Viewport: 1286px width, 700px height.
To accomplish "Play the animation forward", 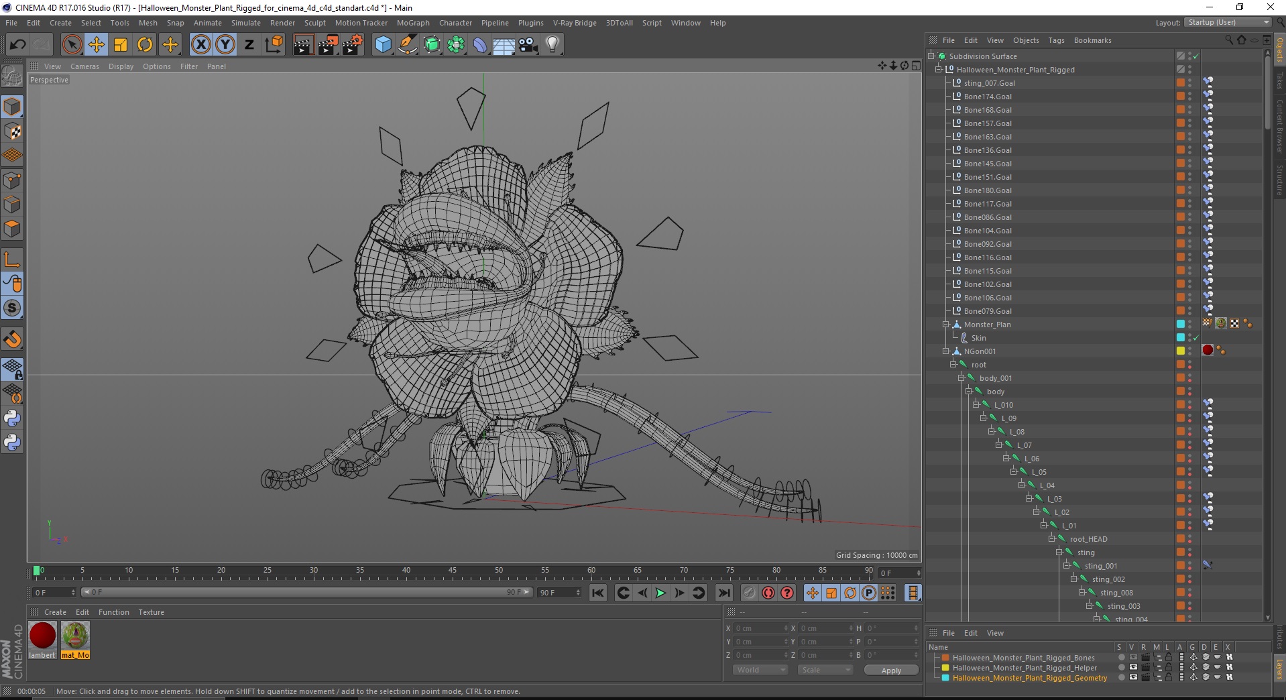I will [660, 593].
